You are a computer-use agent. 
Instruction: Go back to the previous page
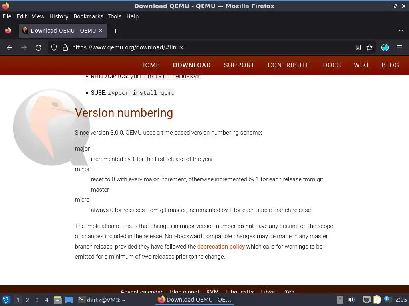coord(10,48)
